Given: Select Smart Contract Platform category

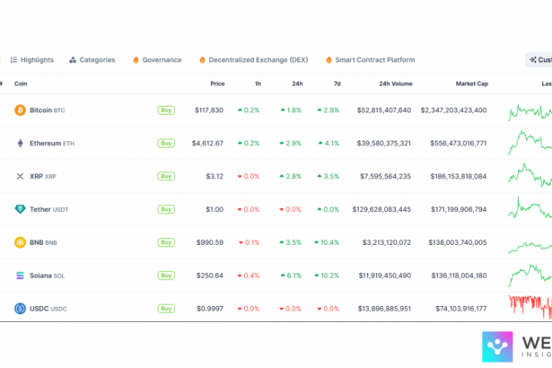Looking at the screenshot, I should (x=370, y=60).
